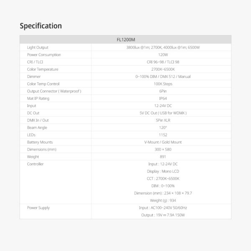The image size is (251, 251).
Task: Select 5V DC Out ( USB for WDMX ) text
Action: coord(163,113)
